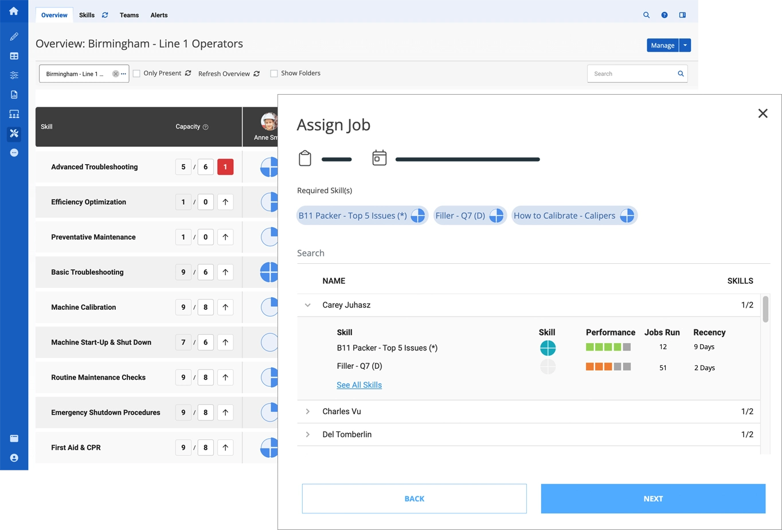This screenshot has height=530, width=782.
Task: Click the top-bar magnifier search icon
Action: pyautogui.click(x=646, y=15)
